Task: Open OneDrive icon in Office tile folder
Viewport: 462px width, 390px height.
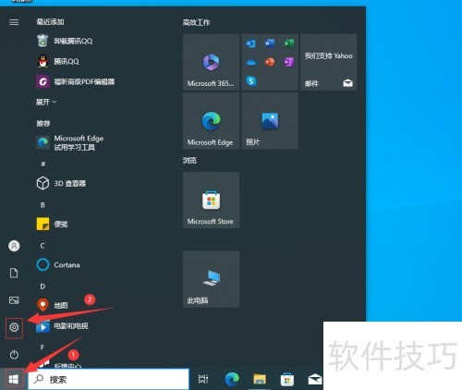Action: pyautogui.click(x=251, y=63)
